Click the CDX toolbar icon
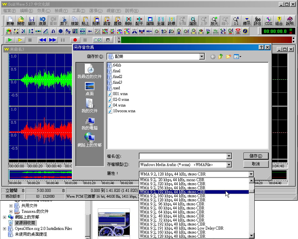The width and height of the screenshot is (298, 239). (268, 21)
